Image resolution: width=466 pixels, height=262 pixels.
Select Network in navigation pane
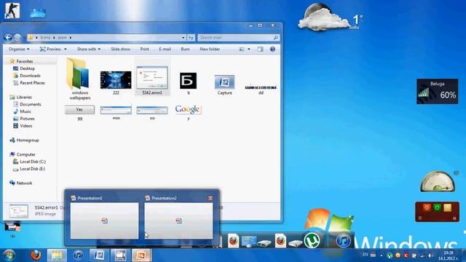point(24,183)
